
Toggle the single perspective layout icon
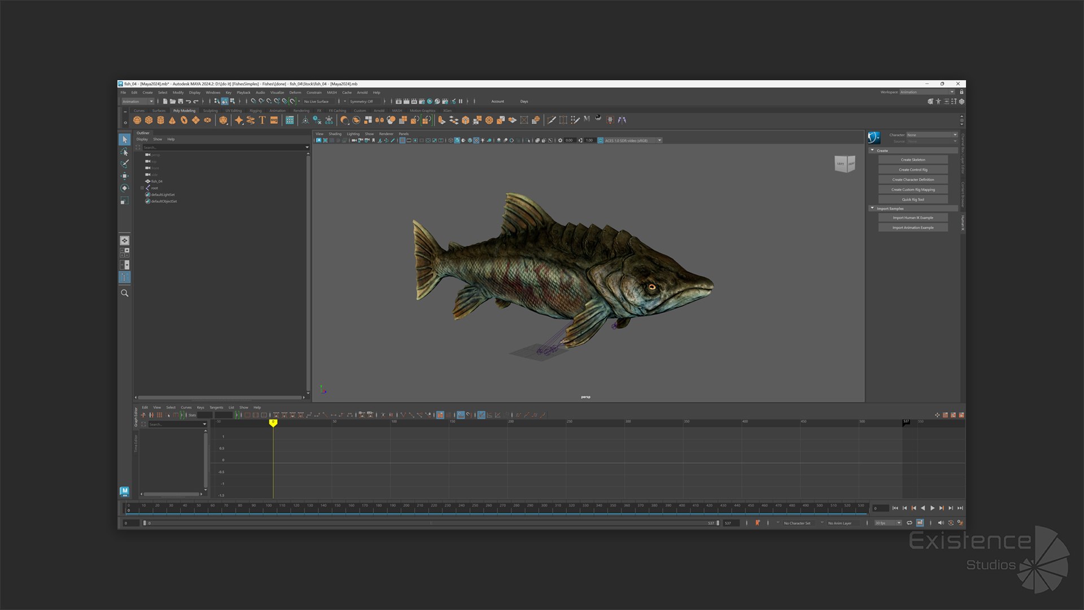[x=125, y=241]
